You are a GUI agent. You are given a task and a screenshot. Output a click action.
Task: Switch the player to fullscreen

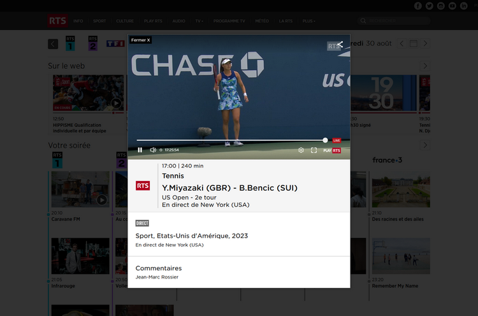pos(314,150)
